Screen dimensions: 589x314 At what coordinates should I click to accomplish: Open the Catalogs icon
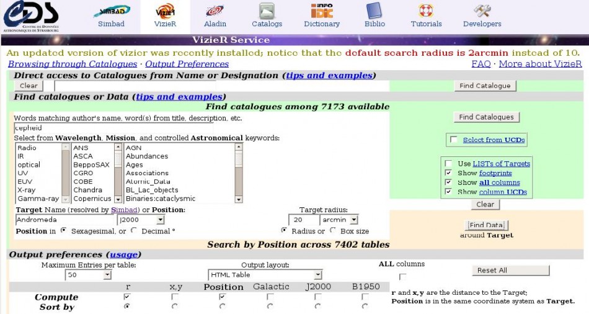click(x=267, y=11)
